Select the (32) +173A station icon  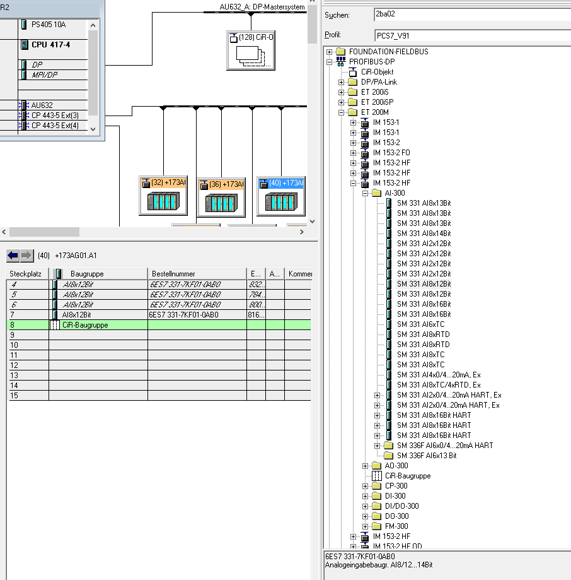(163, 196)
